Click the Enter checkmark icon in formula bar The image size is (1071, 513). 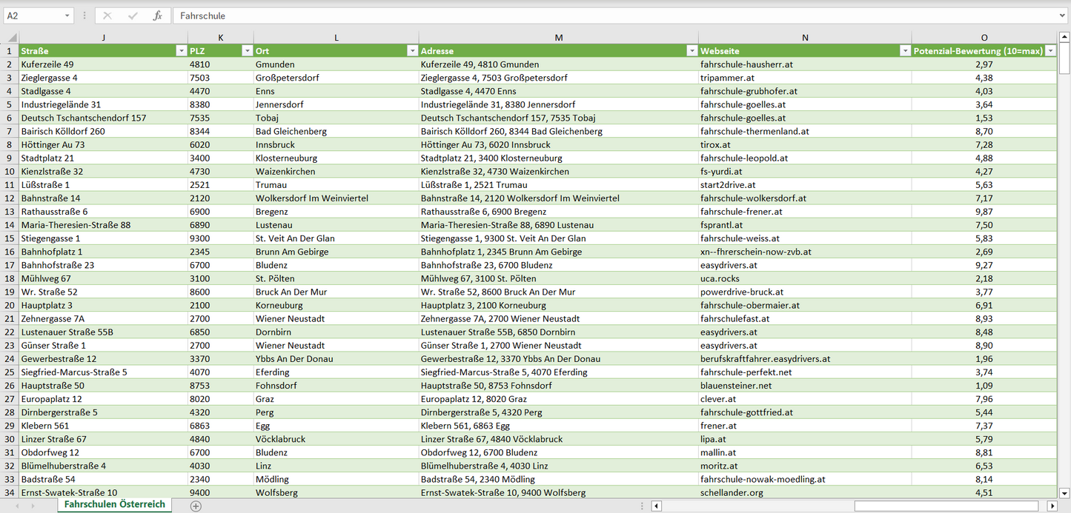tap(133, 16)
